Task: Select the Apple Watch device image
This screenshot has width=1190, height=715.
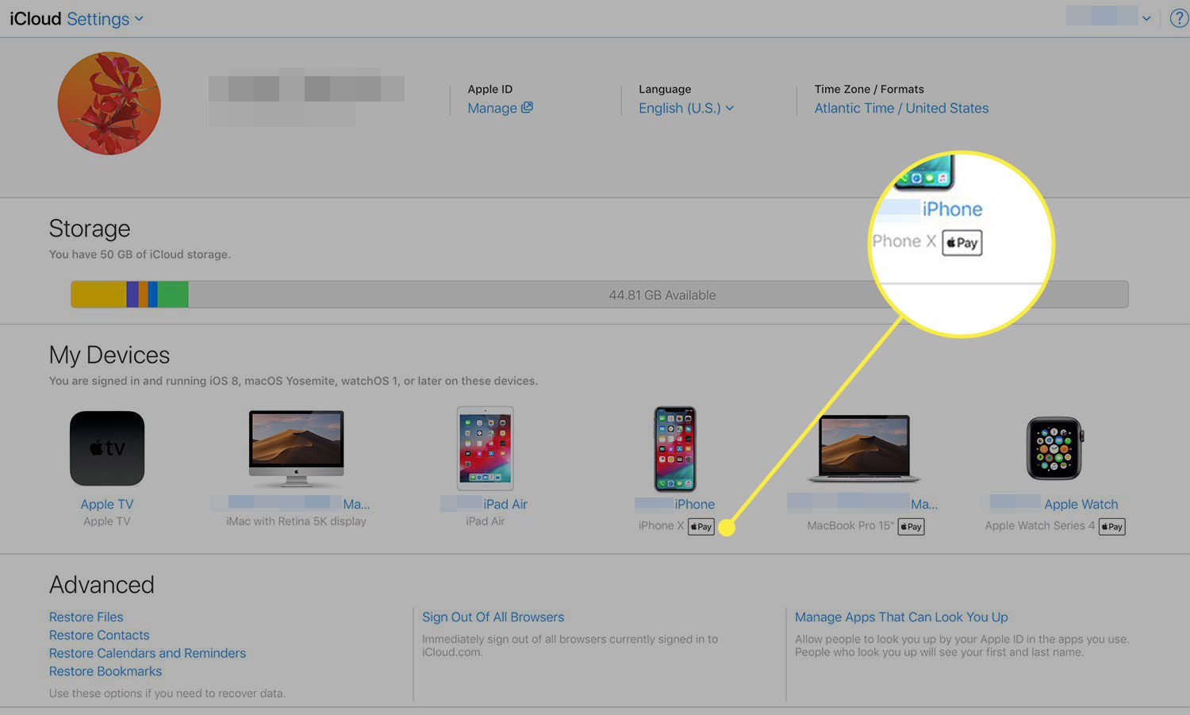Action: pos(1054,449)
